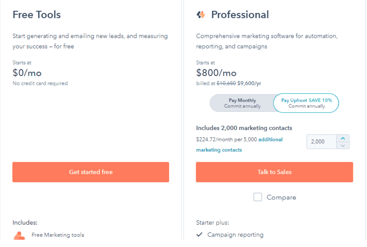Click the $800/mo price text
Viewport: 367px width, 247px height.
click(216, 73)
